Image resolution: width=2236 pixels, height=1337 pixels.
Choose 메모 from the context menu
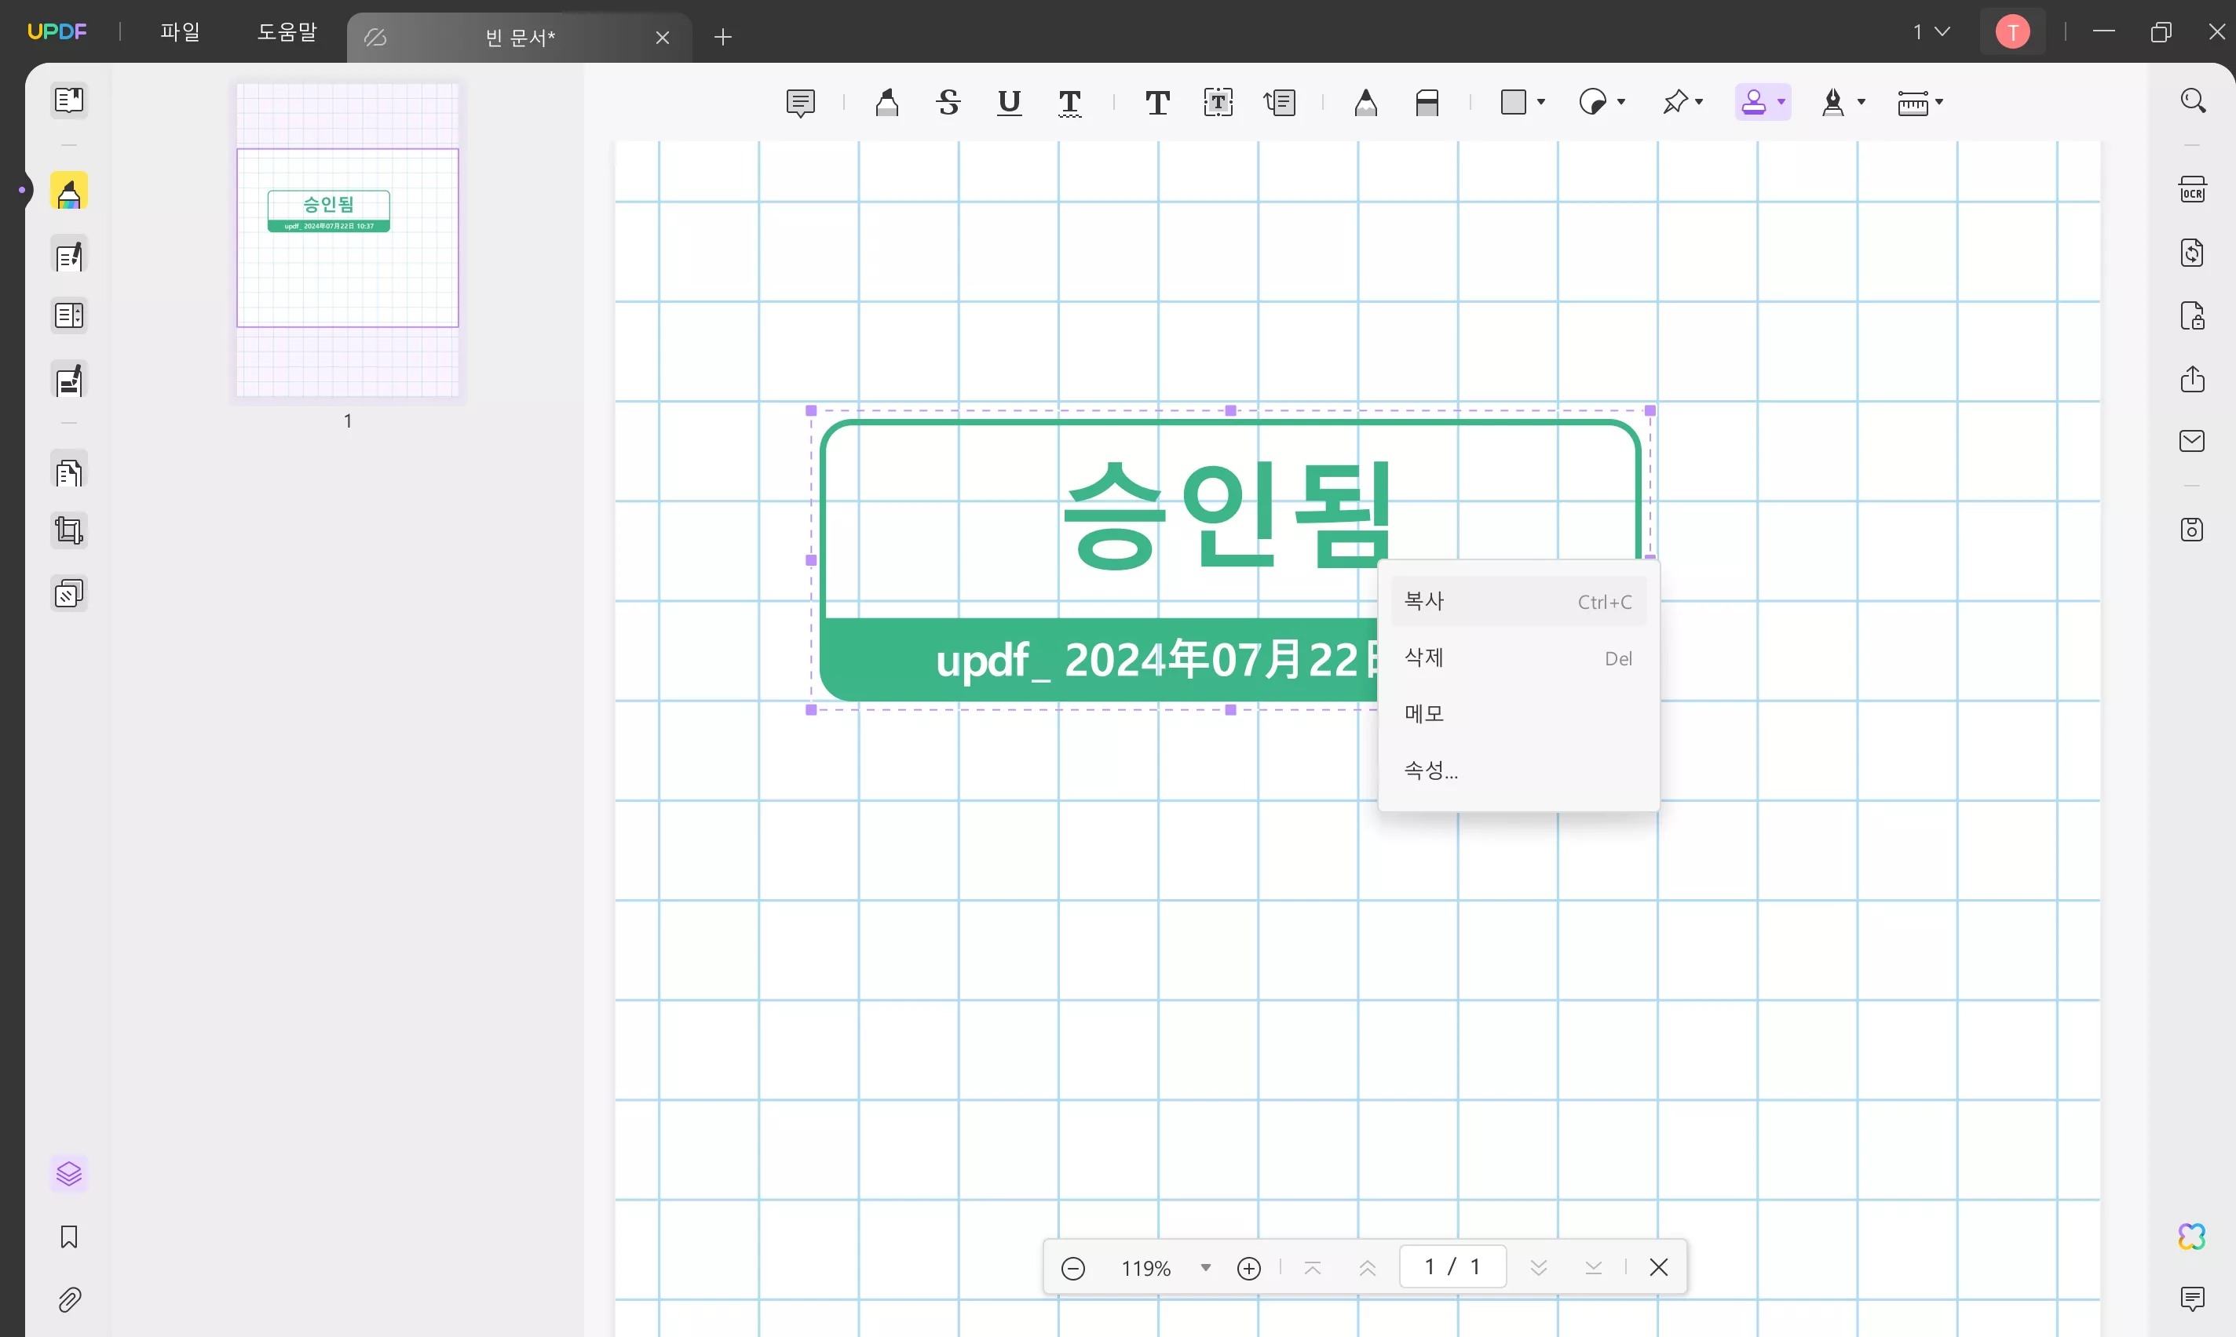(x=1518, y=713)
